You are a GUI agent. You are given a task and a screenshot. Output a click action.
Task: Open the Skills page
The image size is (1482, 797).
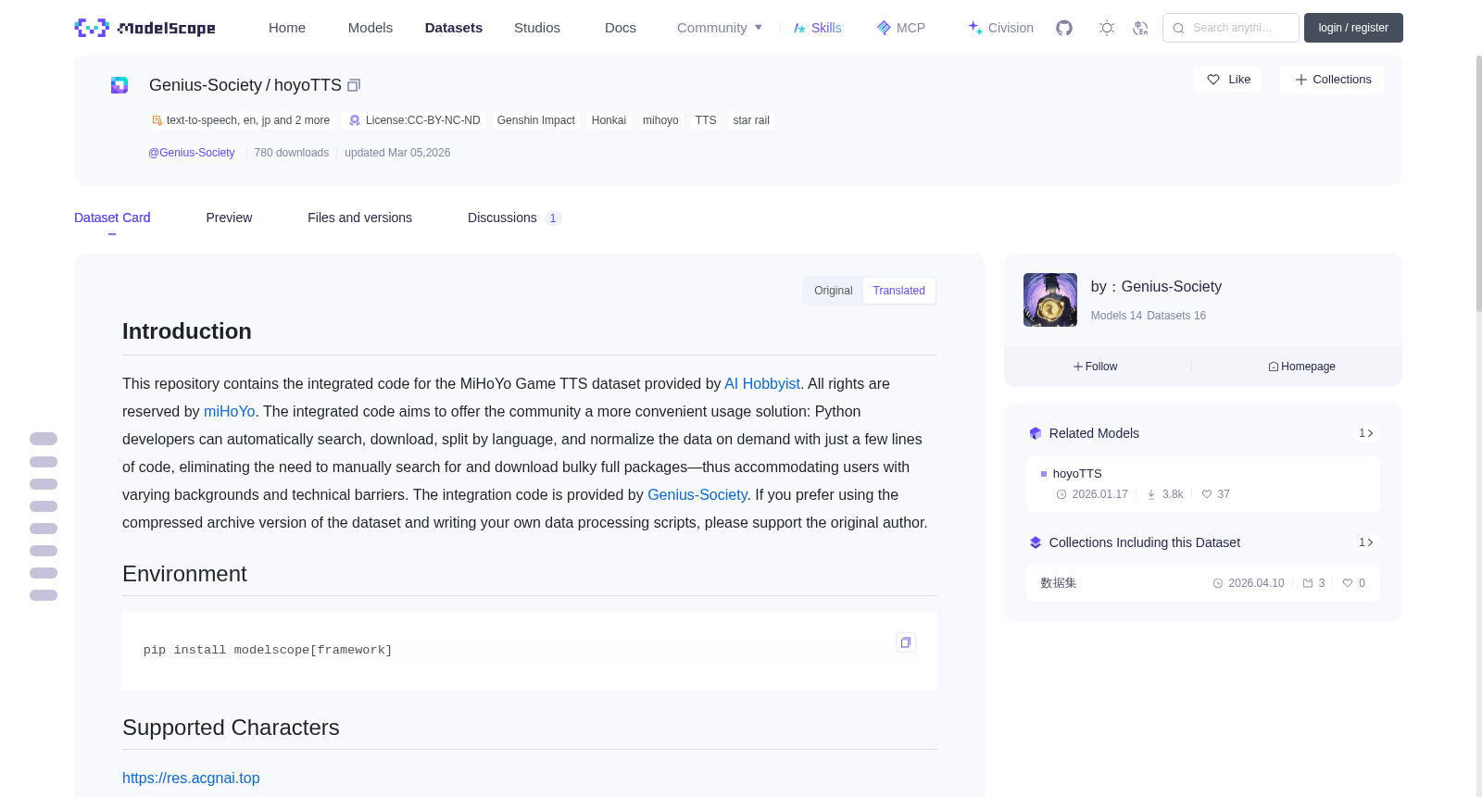(x=817, y=28)
